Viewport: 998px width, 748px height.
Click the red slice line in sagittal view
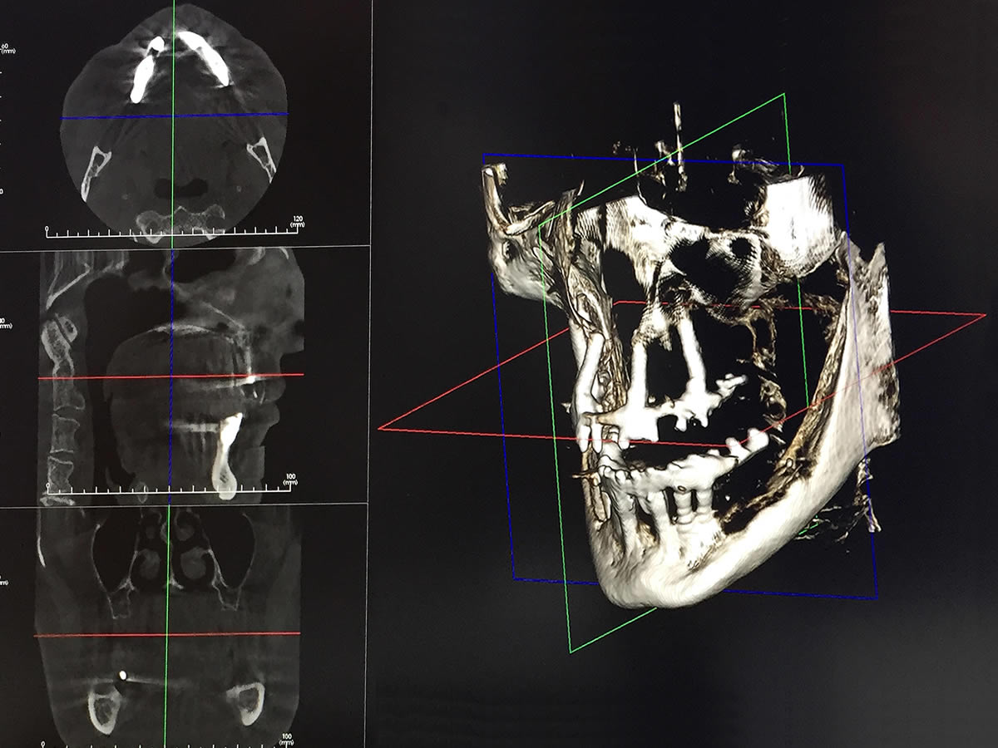pyautogui.click(x=125, y=377)
